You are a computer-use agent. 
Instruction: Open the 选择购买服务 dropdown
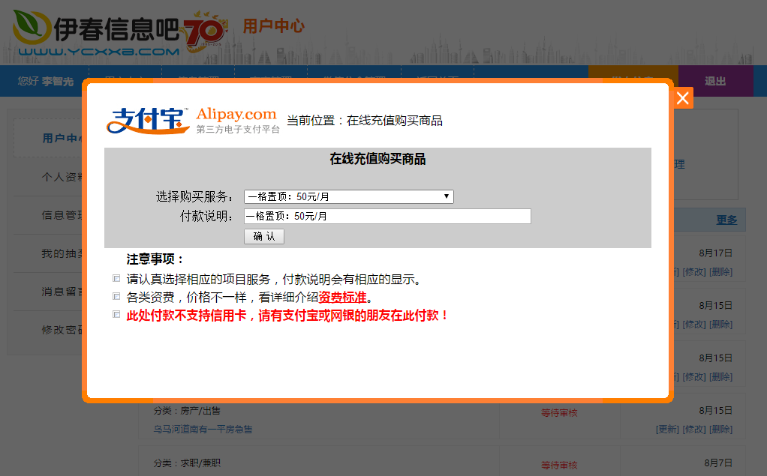348,196
